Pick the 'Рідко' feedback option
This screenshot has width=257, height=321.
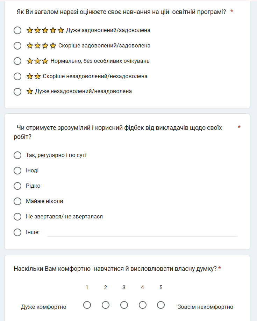click(17, 186)
